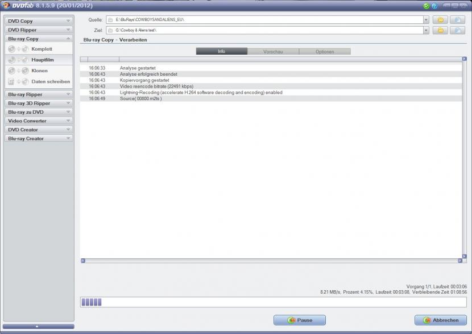The image size is (472, 334).
Task: Click the image file icon beside Quelle
Action: click(457, 20)
